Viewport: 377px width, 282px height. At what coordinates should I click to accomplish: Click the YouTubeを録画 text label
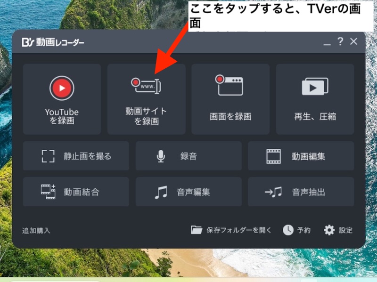coord(62,116)
